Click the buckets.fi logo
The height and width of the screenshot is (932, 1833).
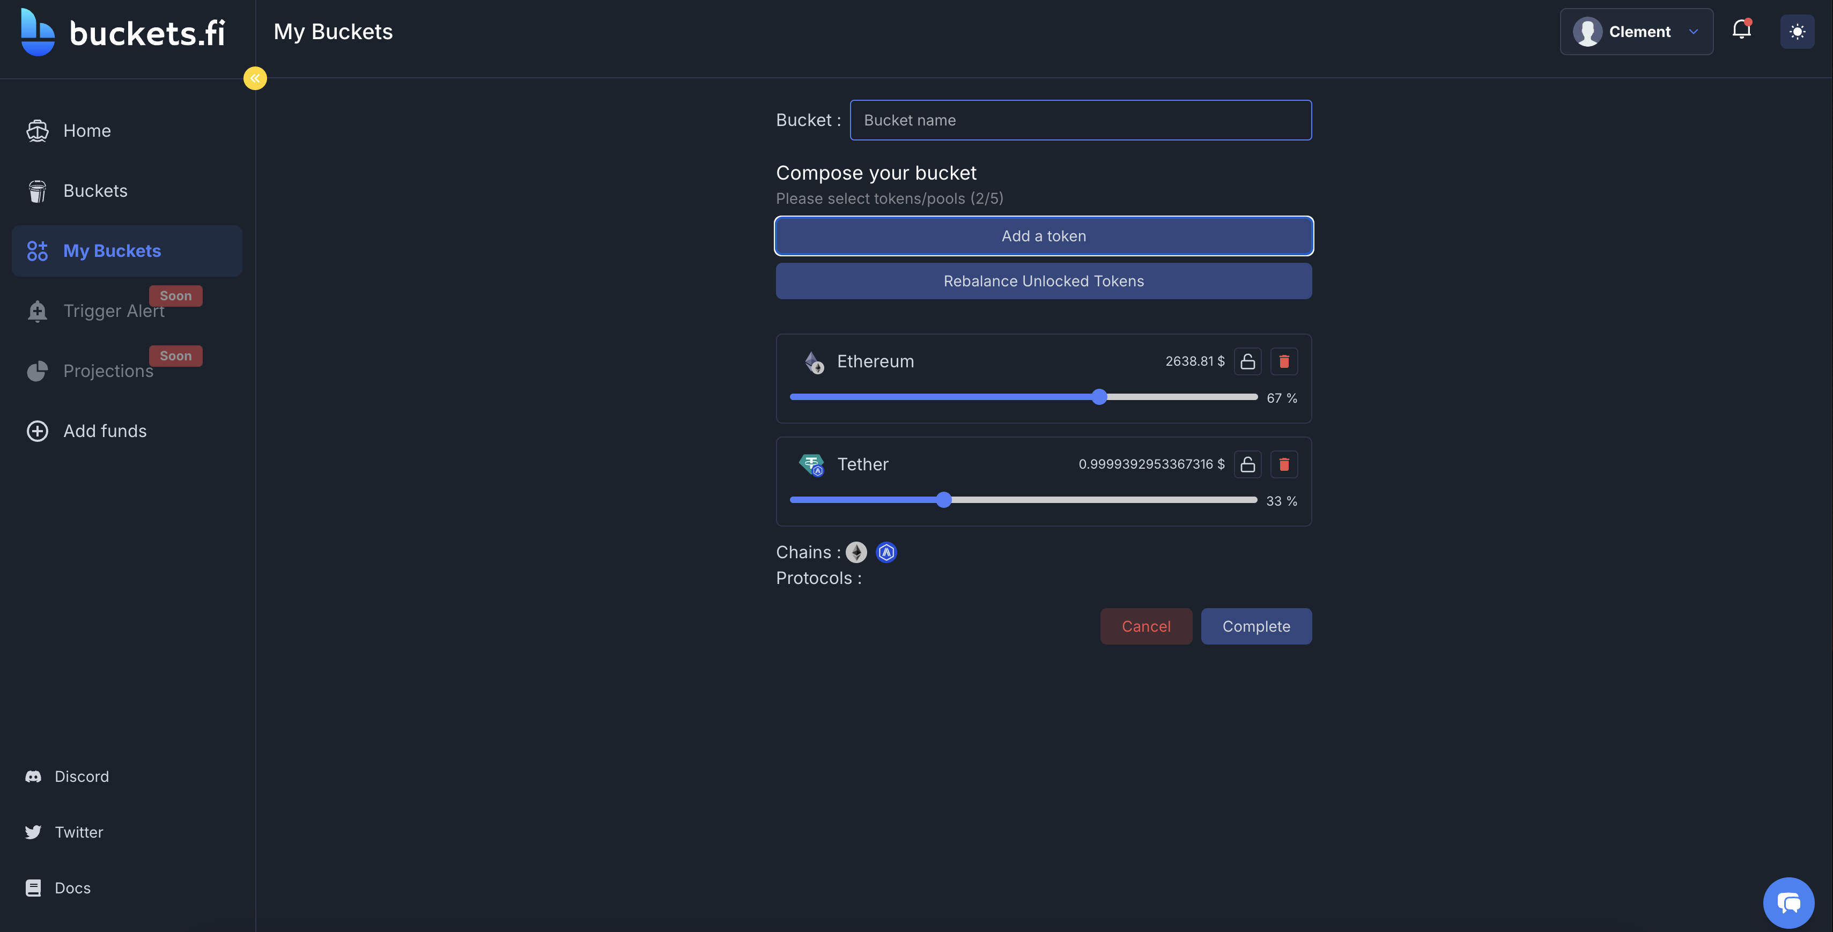click(x=122, y=32)
